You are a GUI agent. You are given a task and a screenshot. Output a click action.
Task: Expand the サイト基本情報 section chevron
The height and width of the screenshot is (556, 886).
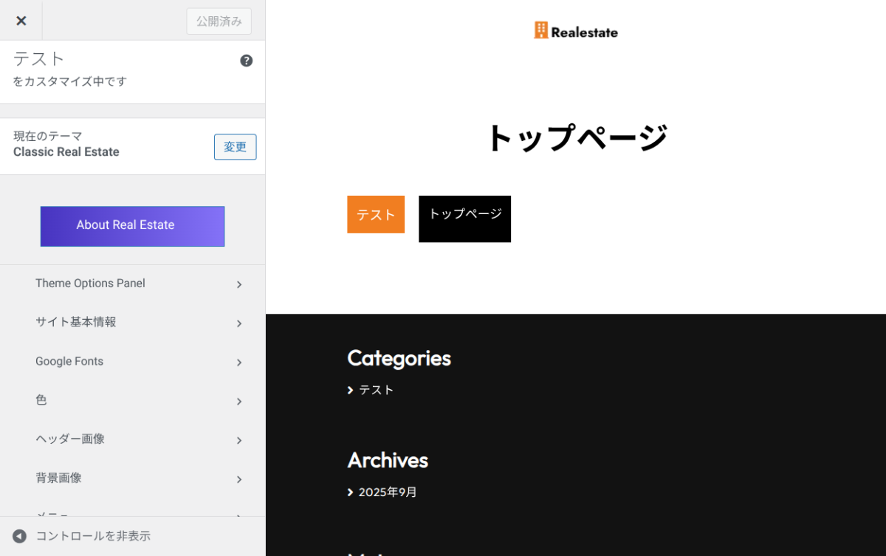[239, 323]
